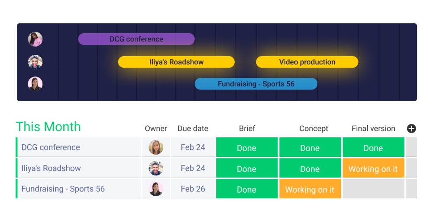The image size is (433, 216).
Task: Click the add column plus icon
Action: [x=411, y=128]
